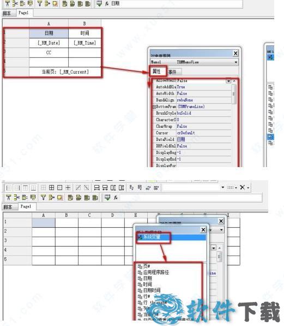Click the forward-slash diagonal line cell icon
The image size is (284, 326).
(78, 188)
